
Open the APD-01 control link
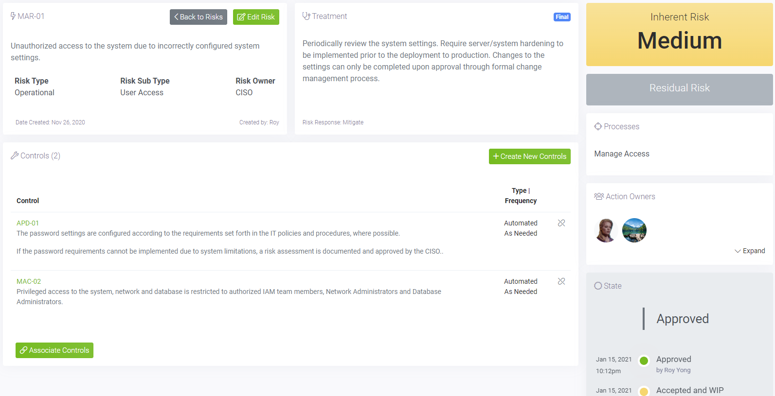point(28,223)
